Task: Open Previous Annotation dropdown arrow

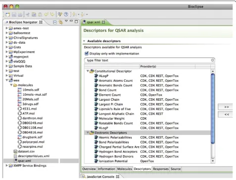Action: pyautogui.click(x=87, y=14)
